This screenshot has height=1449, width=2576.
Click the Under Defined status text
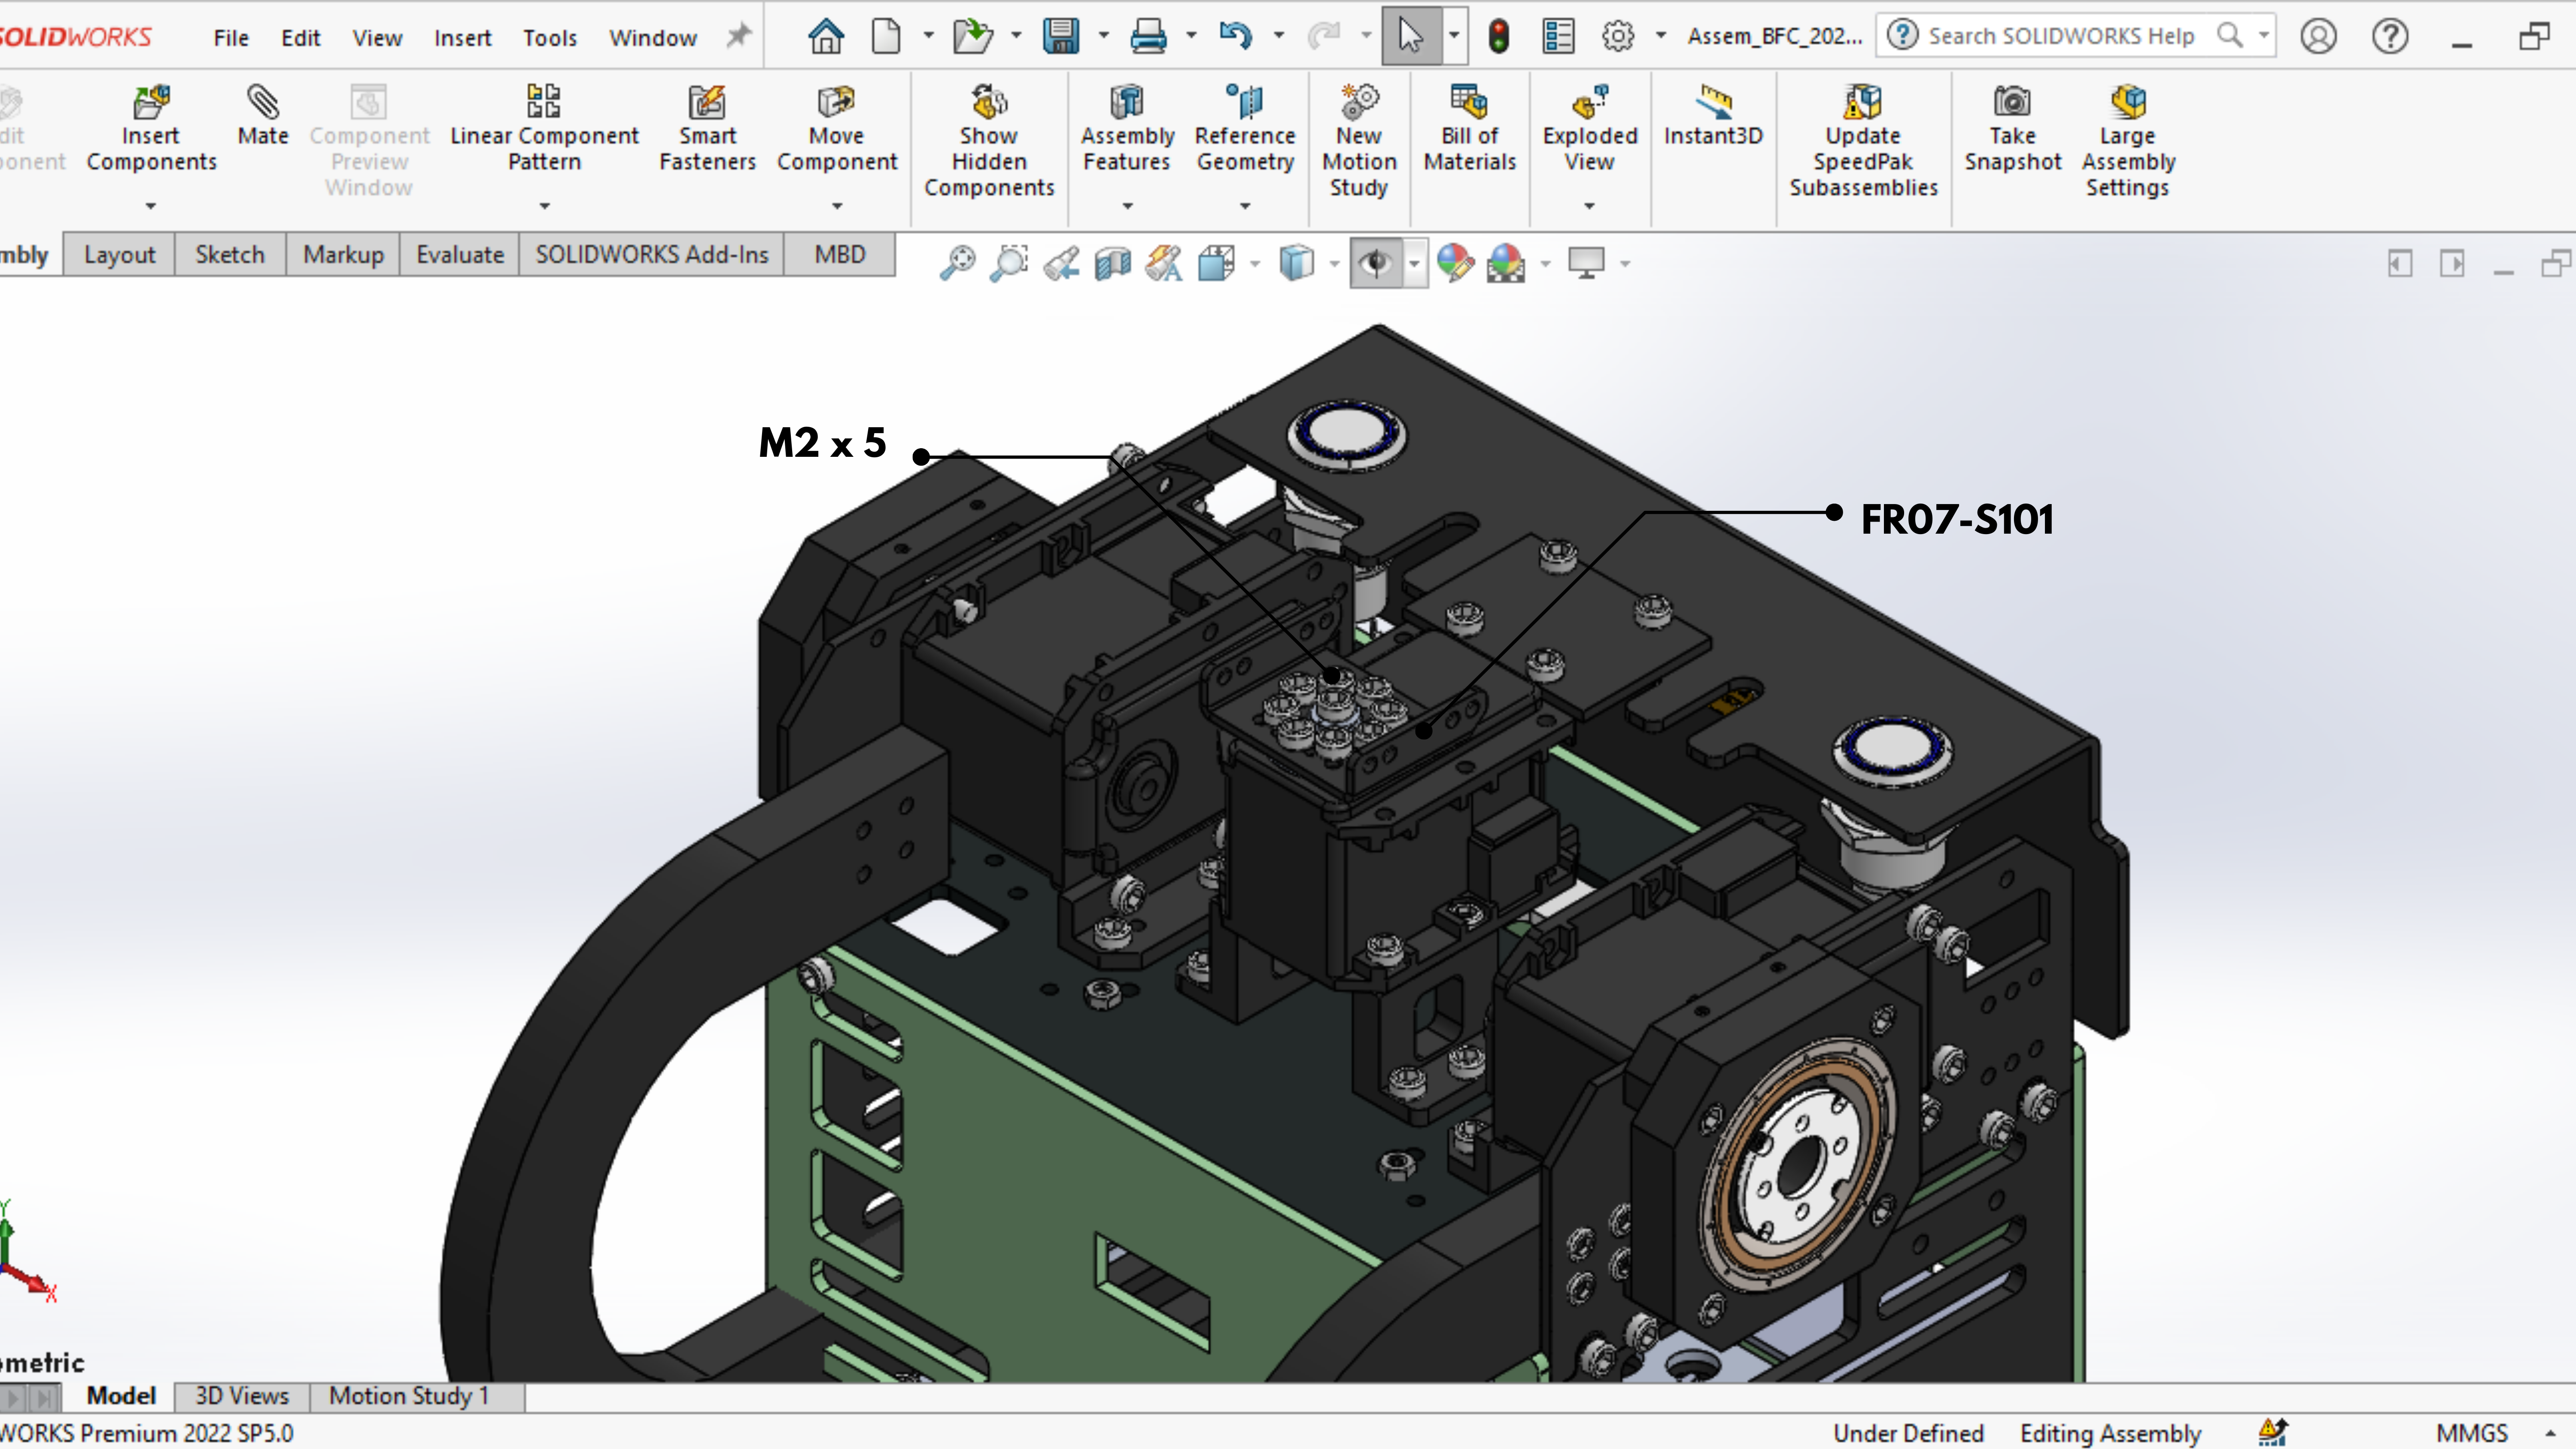coord(1908,1433)
